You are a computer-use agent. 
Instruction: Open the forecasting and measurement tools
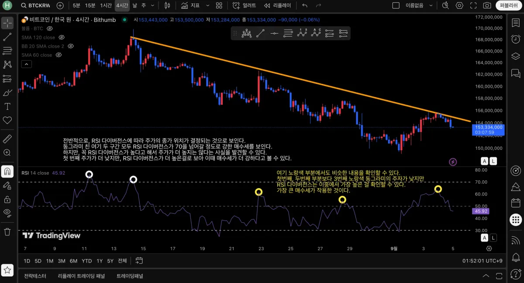click(x=7, y=79)
